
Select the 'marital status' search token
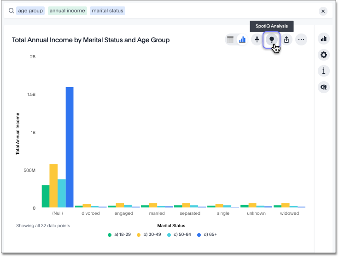(x=108, y=11)
